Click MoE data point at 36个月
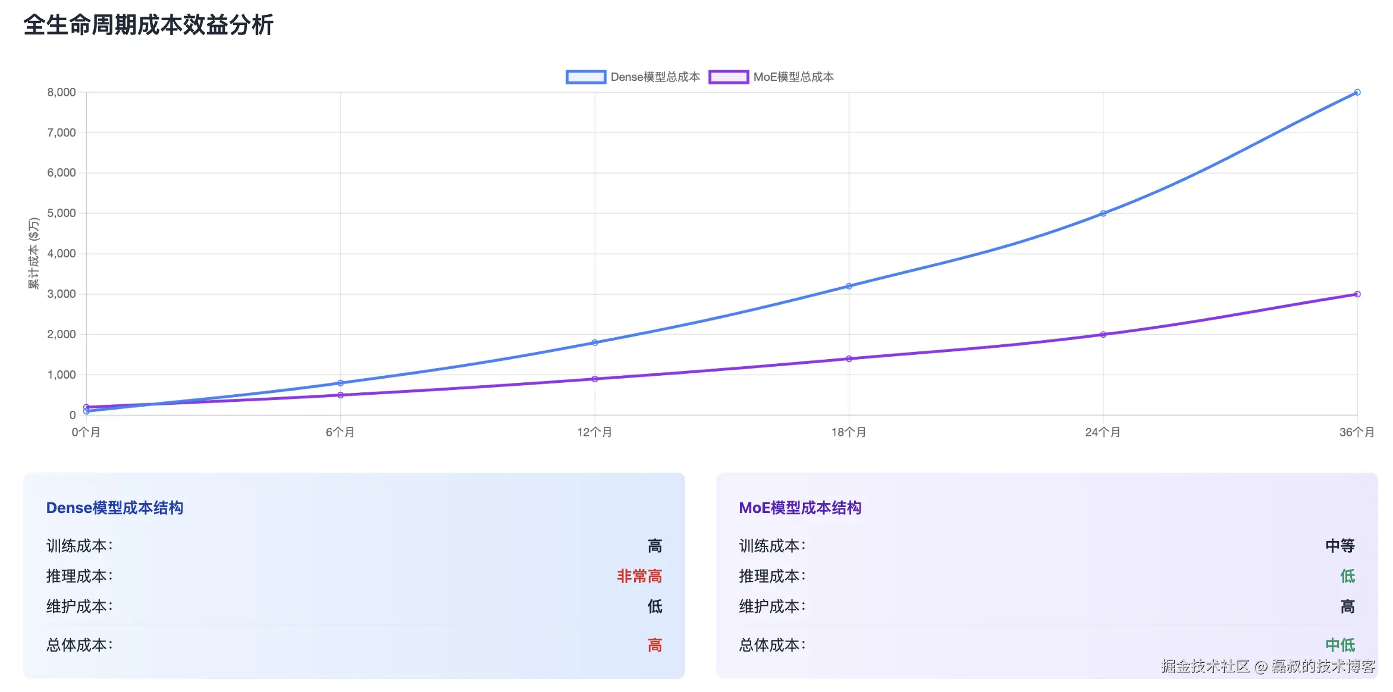1393x692 pixels. tap(1357, 294)
